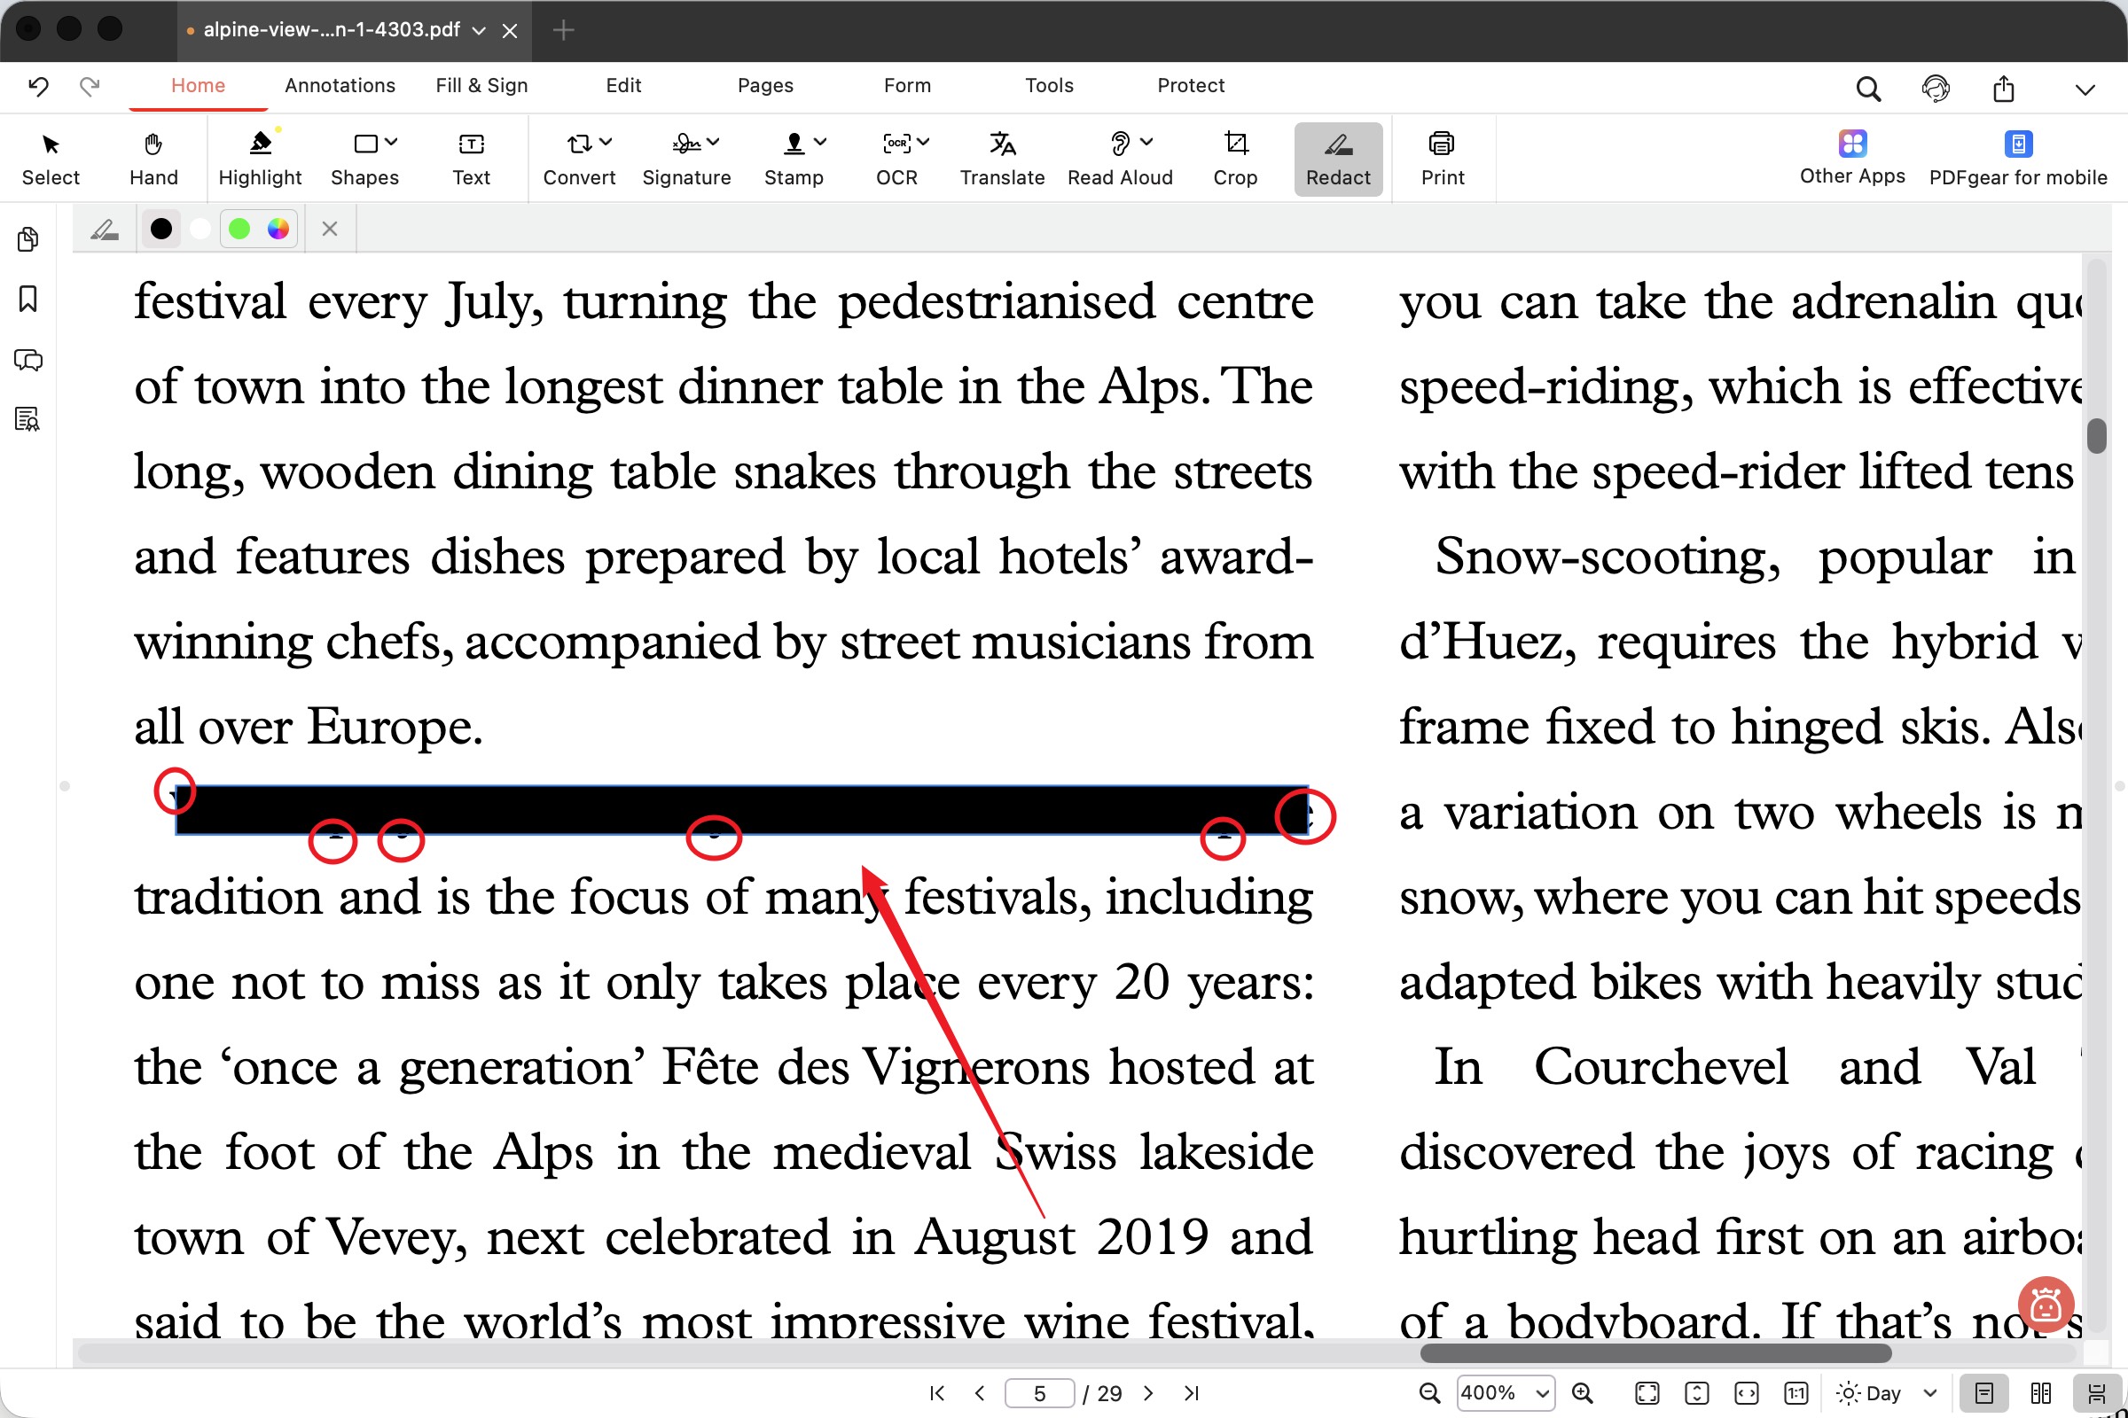Switch to the Tools tab
Viewport: 2128px width, 1418px height.
1050,85
